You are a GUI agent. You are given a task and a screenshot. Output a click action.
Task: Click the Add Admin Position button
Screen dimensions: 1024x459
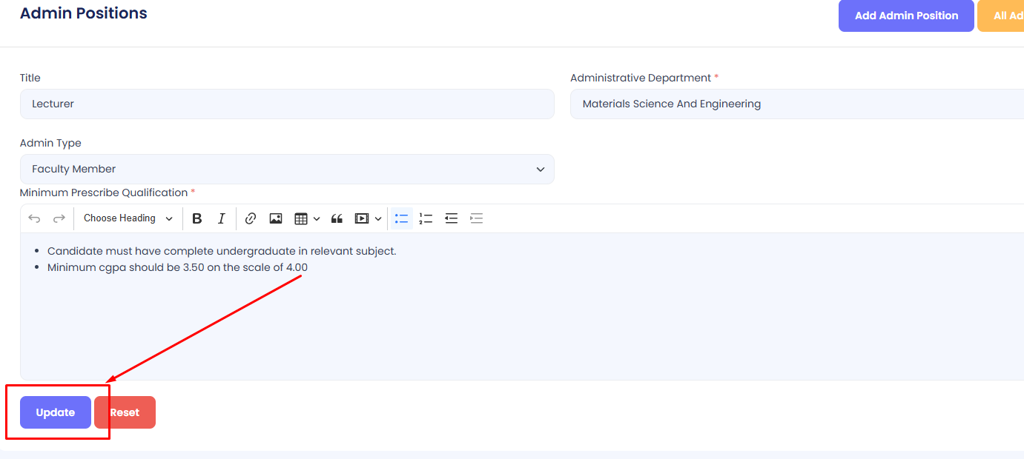[x=906, y=16]
